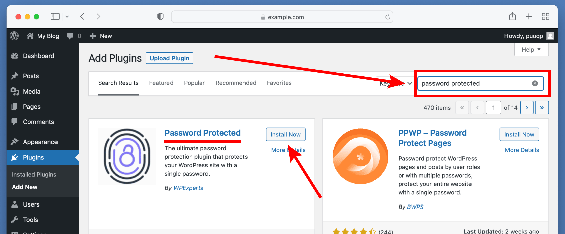This screenshot has height=234, width=565.
Task: Install the Password Protected plugin
Action: click(286, 134)
